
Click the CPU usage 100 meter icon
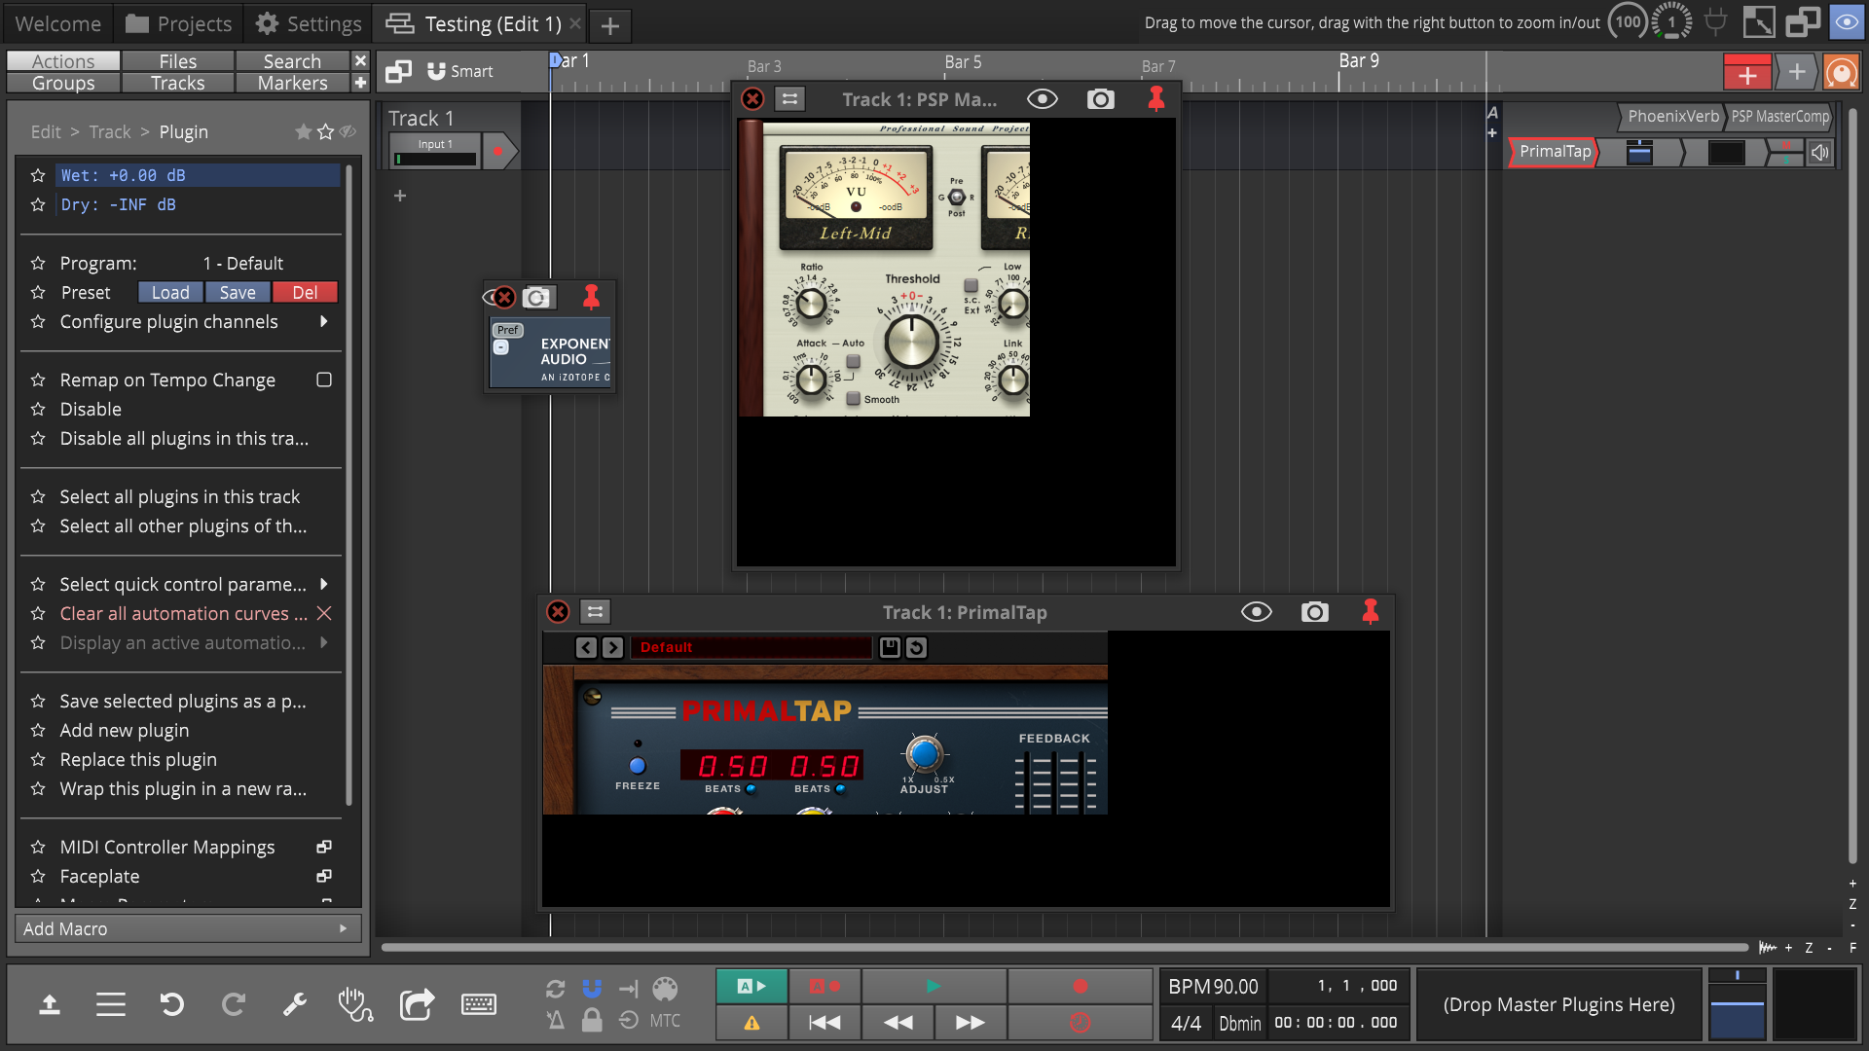(x=1629, y=22)
